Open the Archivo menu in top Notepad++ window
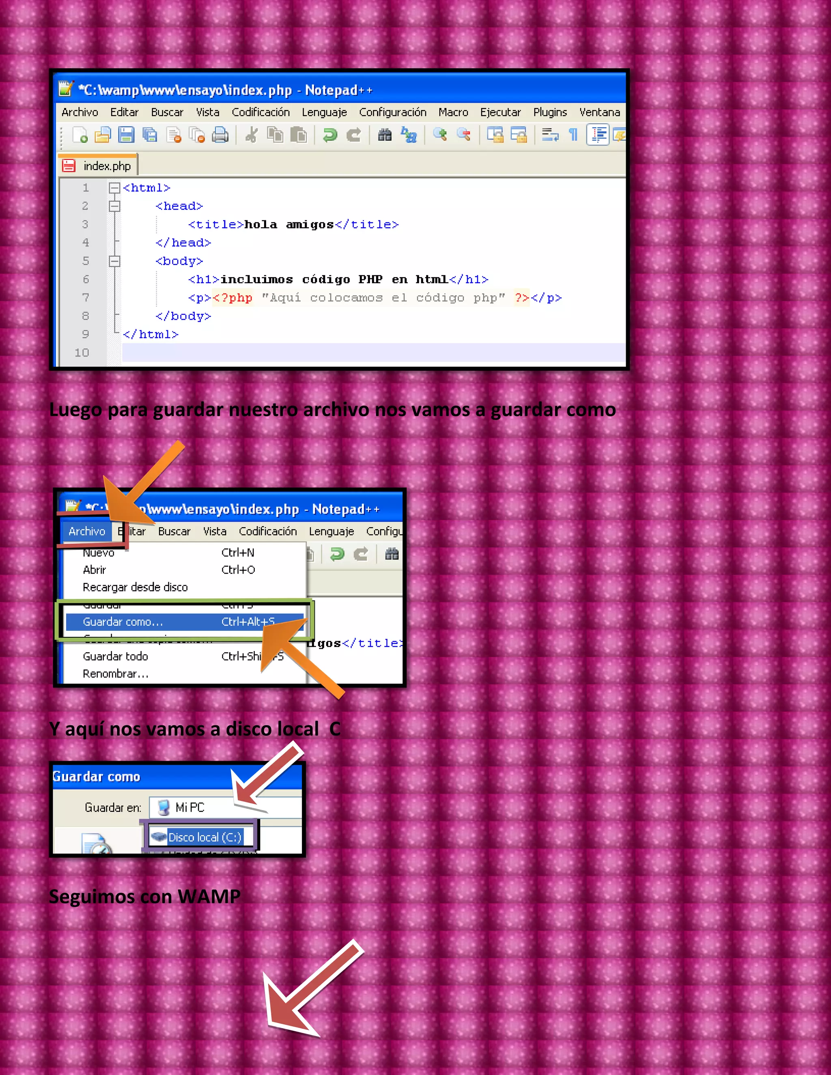 [x=80, y=112]
